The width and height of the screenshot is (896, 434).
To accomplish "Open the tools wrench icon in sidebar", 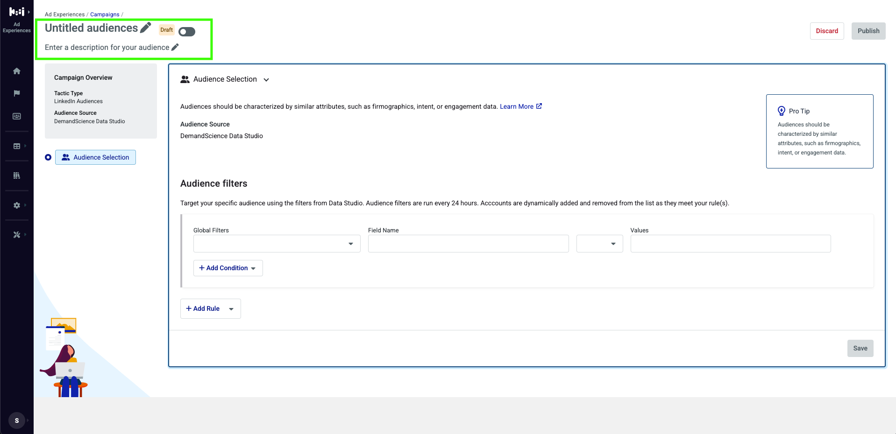I will click(17, 235).
